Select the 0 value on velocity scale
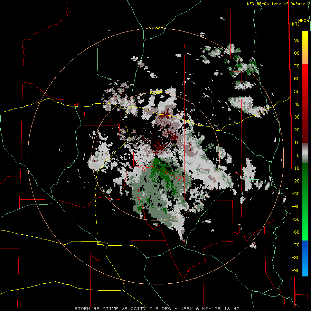Viewport: 311px width, 311px height. [x=298, y=155]
